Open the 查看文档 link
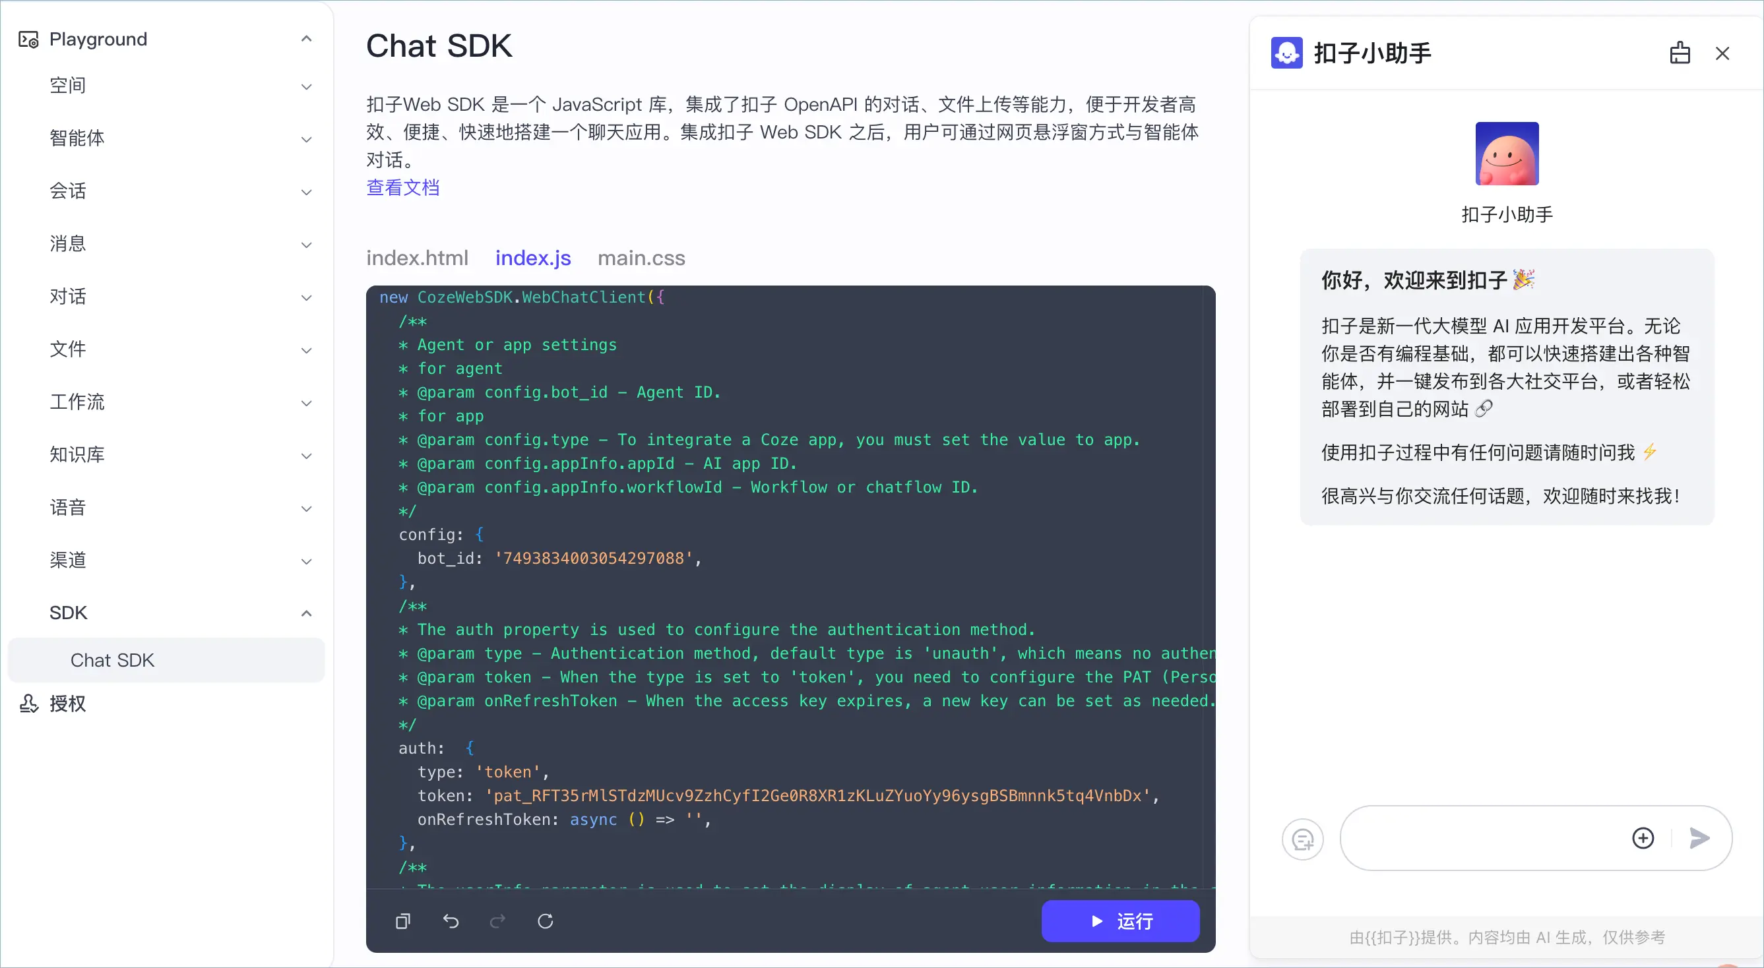The image size is (1764, 968). click(x=402, y=187)
